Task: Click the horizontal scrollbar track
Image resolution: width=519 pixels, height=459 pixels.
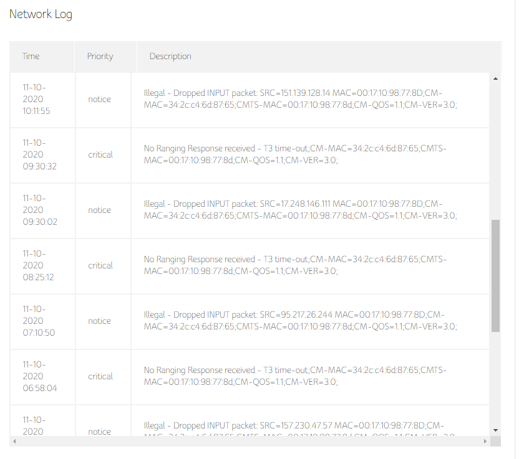Action: pos(250,441)
